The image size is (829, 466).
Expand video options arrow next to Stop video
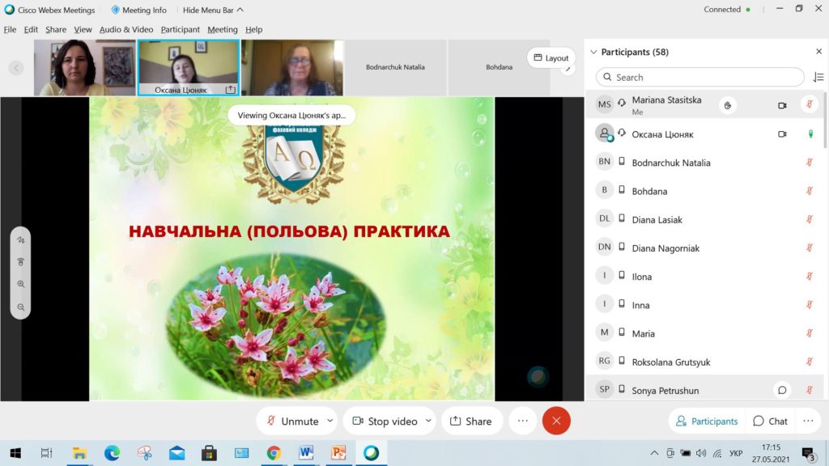(x=428, y=421)
